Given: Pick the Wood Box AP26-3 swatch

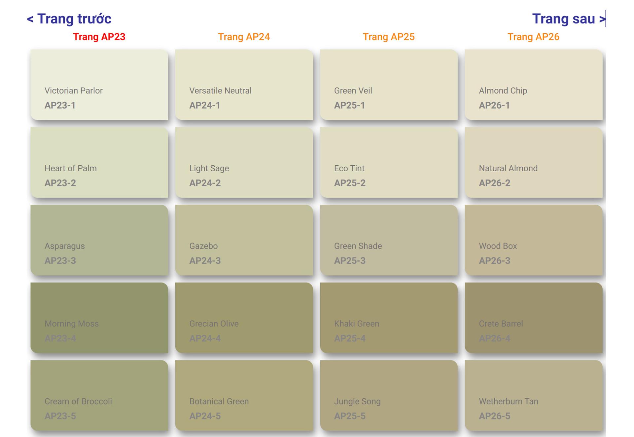Looking at the screenshot, I should (533, 240).
